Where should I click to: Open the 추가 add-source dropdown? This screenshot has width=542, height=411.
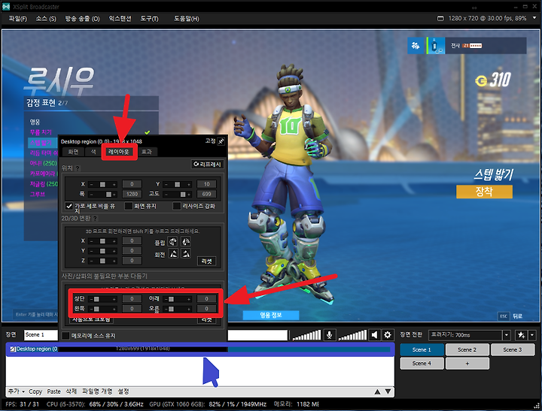17,391
